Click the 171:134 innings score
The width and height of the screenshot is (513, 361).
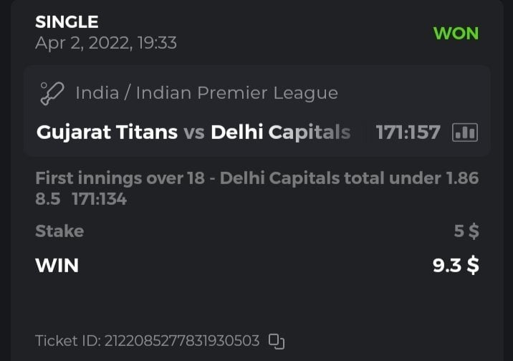(x=99, y=199)
